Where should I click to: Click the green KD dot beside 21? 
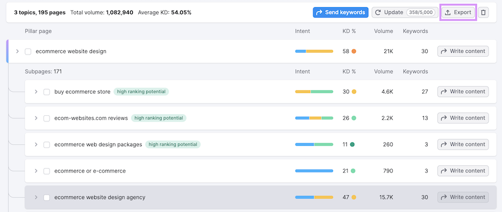click(x=353, y=171)
